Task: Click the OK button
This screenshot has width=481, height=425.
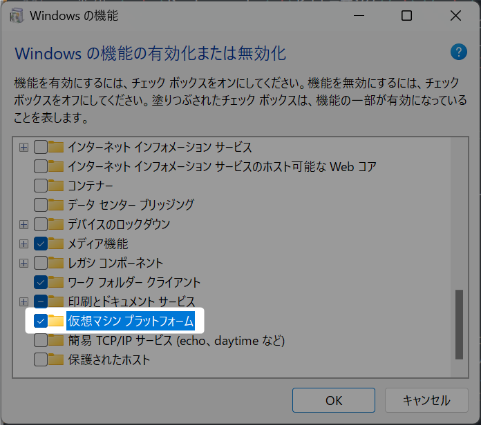Action: [333, 400]
